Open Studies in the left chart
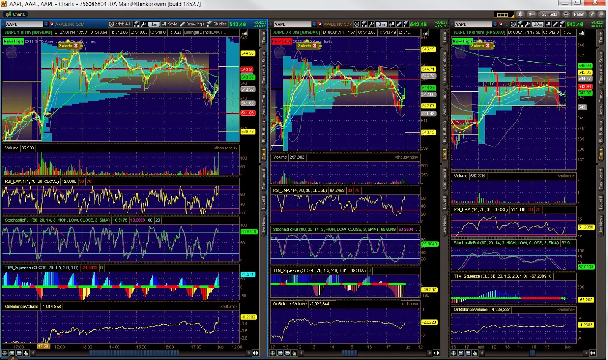 (x=217, y=24)
